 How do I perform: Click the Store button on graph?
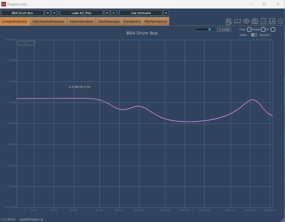pyautogui.click(x=26, y=43)
